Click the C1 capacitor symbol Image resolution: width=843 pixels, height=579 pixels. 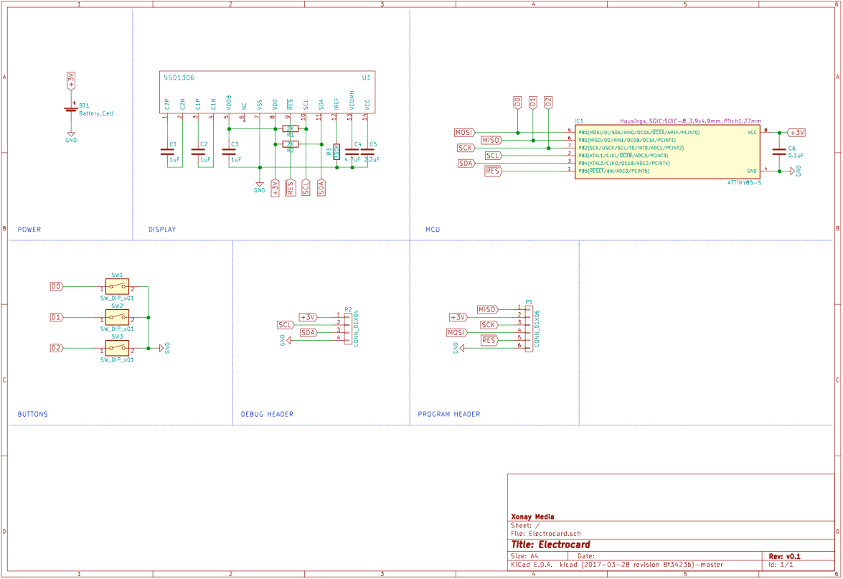[168, 151]
